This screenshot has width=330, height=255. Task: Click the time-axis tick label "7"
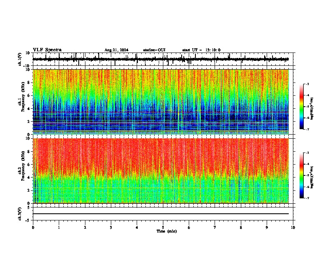215,227
